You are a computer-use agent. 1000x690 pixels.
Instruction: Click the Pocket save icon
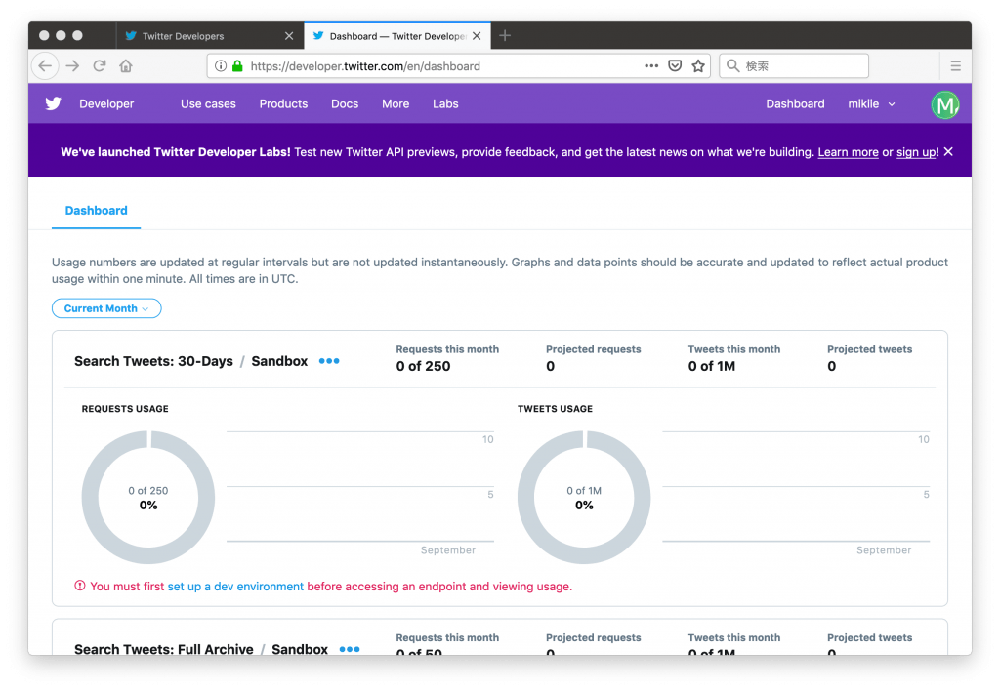point(675,66)
